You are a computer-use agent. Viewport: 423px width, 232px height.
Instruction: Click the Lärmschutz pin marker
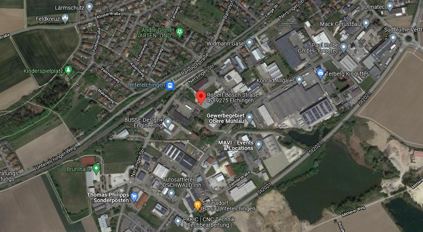89,7
